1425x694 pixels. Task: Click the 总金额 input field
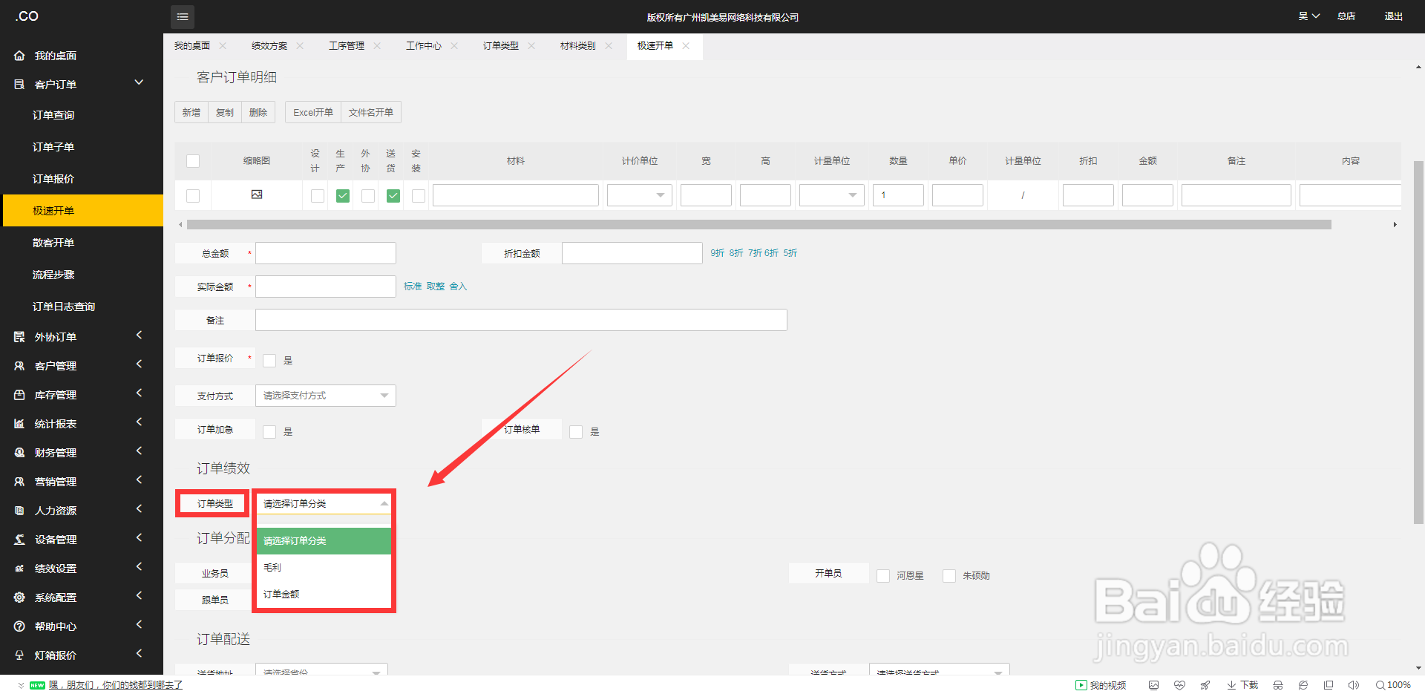click(326, 253)
